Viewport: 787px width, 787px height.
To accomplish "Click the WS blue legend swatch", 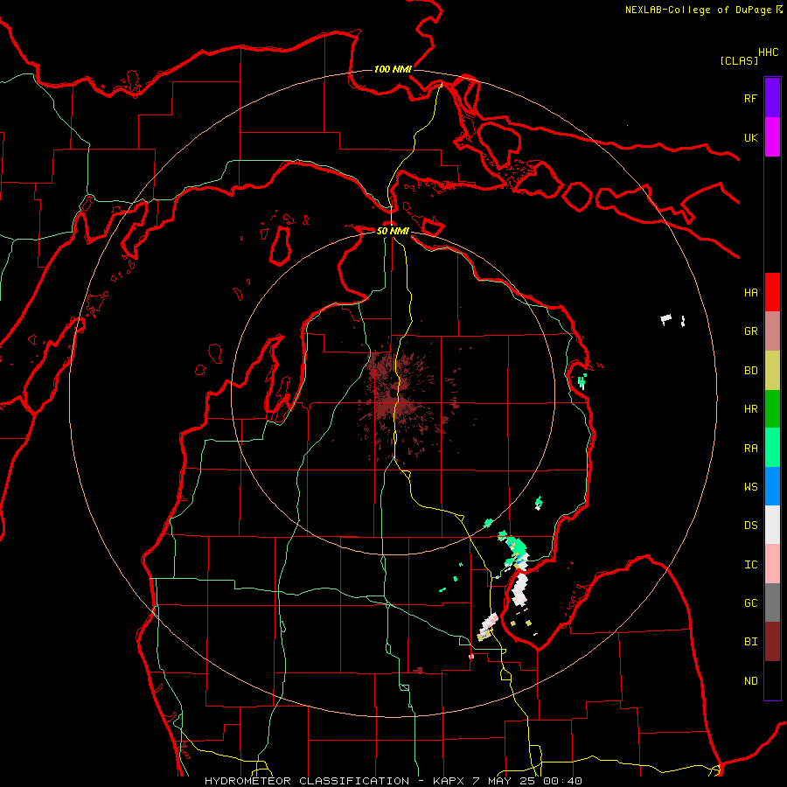I will 772,486.
